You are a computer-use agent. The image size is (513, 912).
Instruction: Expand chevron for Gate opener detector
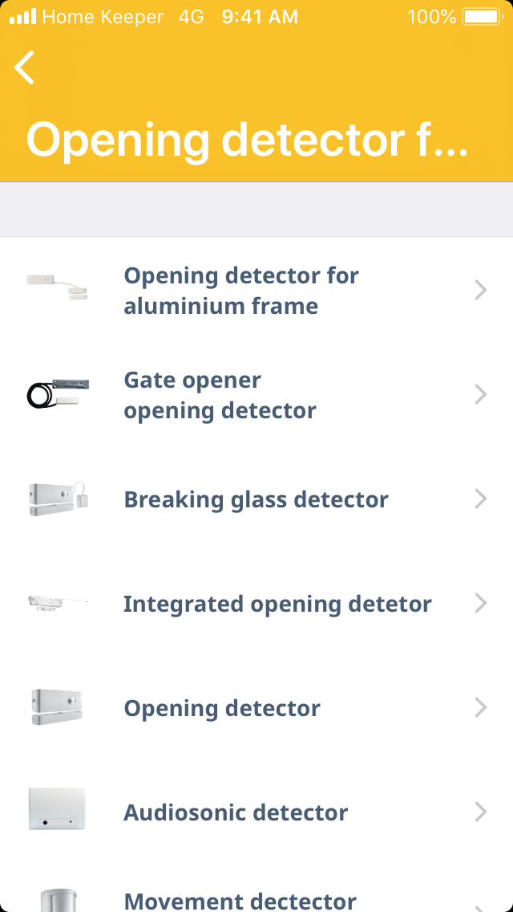pyautogui.click(x=481, y=394)
